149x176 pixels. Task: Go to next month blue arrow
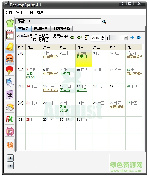[132, 38]
